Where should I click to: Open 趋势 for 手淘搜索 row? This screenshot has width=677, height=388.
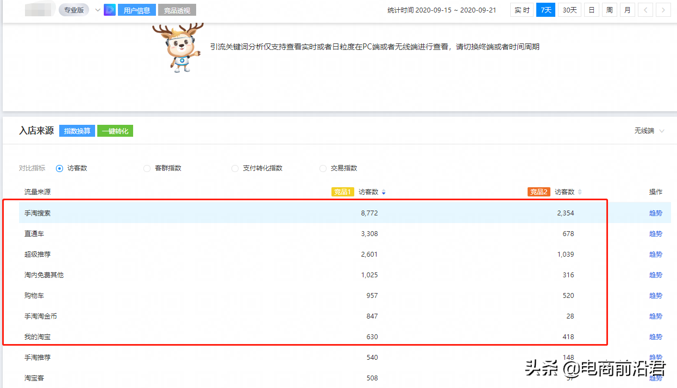click(656, 213)
